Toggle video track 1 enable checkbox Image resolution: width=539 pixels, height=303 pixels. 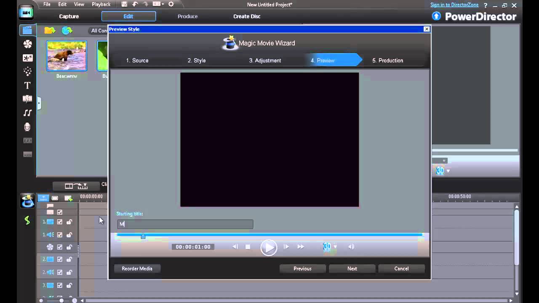click(60, 222)
